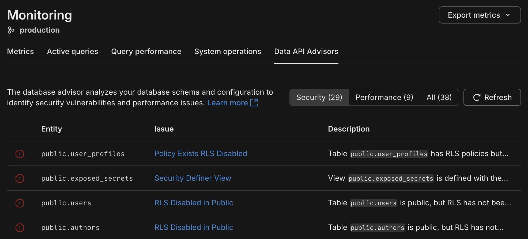Switch to the Metrics tab

tap(20, 51)
